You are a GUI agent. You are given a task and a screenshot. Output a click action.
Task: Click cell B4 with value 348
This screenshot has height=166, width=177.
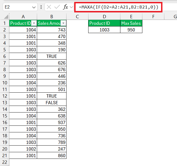[52, 43]
